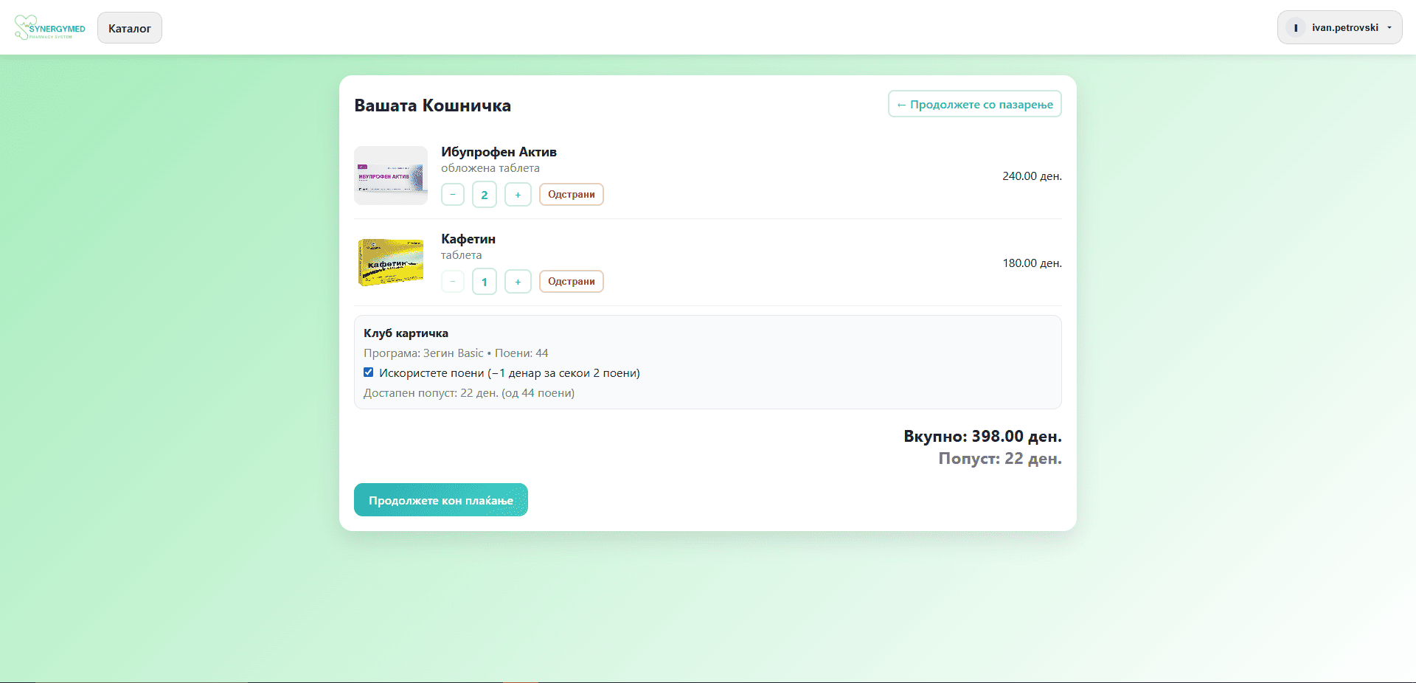Viewport: 1416px width, 683px height.
Task: Click the Ибупрофен Актив product title
Action: point(499,152)
